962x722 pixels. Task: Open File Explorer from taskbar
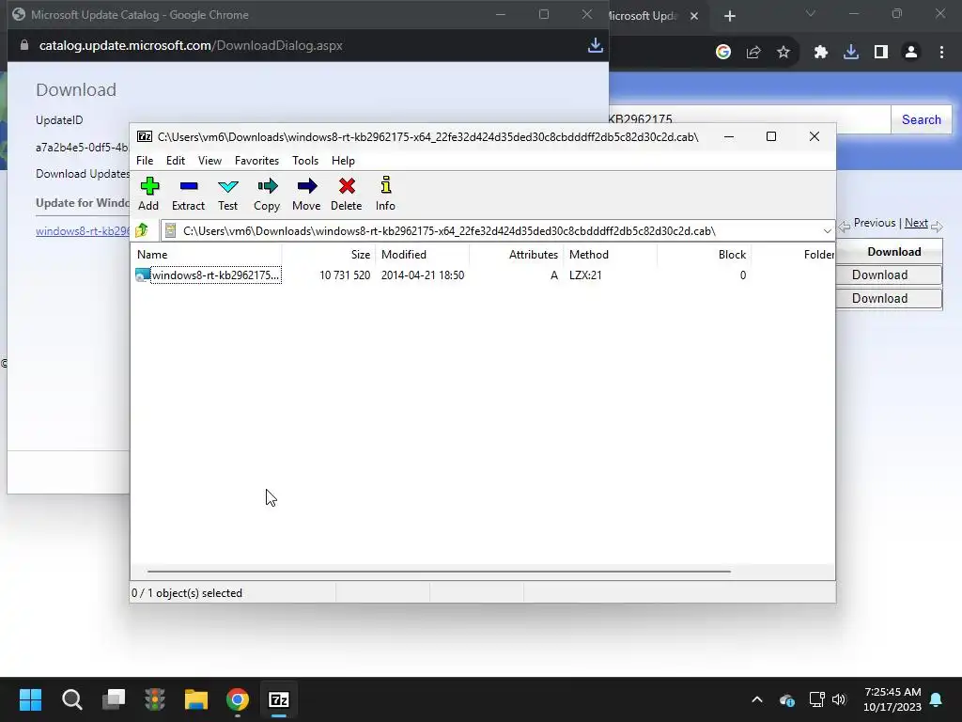click(x=196, y=699)
